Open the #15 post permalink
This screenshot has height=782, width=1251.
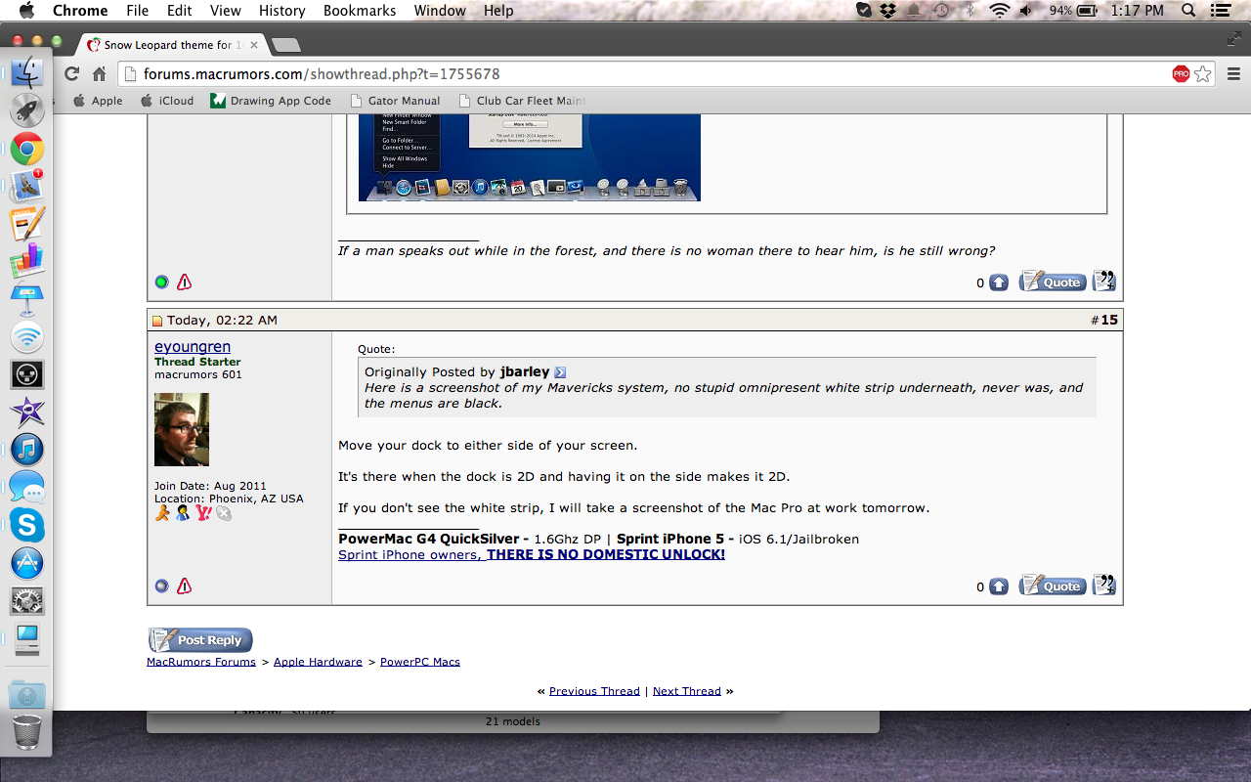[x=1109, y=320]
